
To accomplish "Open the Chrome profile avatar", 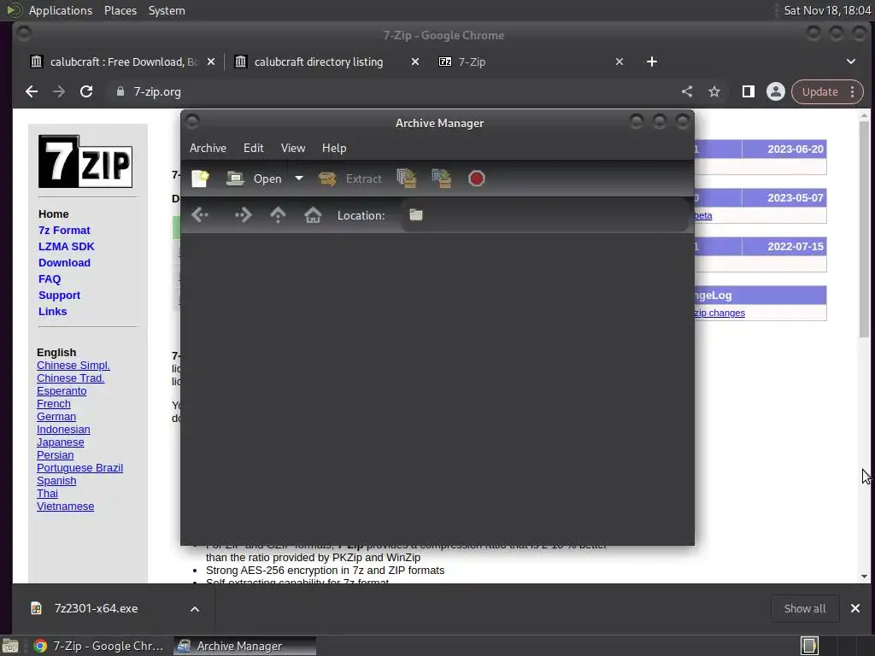I will pos(775,91).
